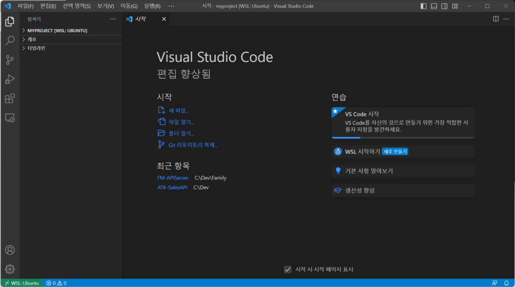Split the editor to the right
The height and width of the screenshot is (287, 515).
coord(495,19)
